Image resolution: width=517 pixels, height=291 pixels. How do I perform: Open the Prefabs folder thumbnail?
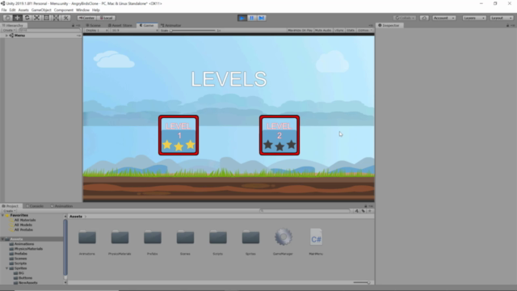pyautogui.click(x=153, y=237)
